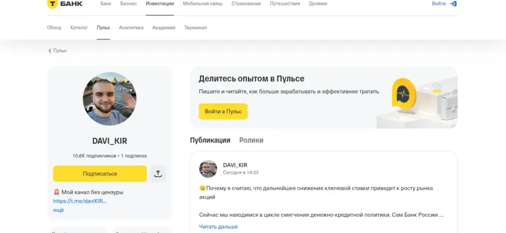Viewport: 506px width, 233px height.
Task: Open the Банк menu item
Action: click(x=106, y=4)
